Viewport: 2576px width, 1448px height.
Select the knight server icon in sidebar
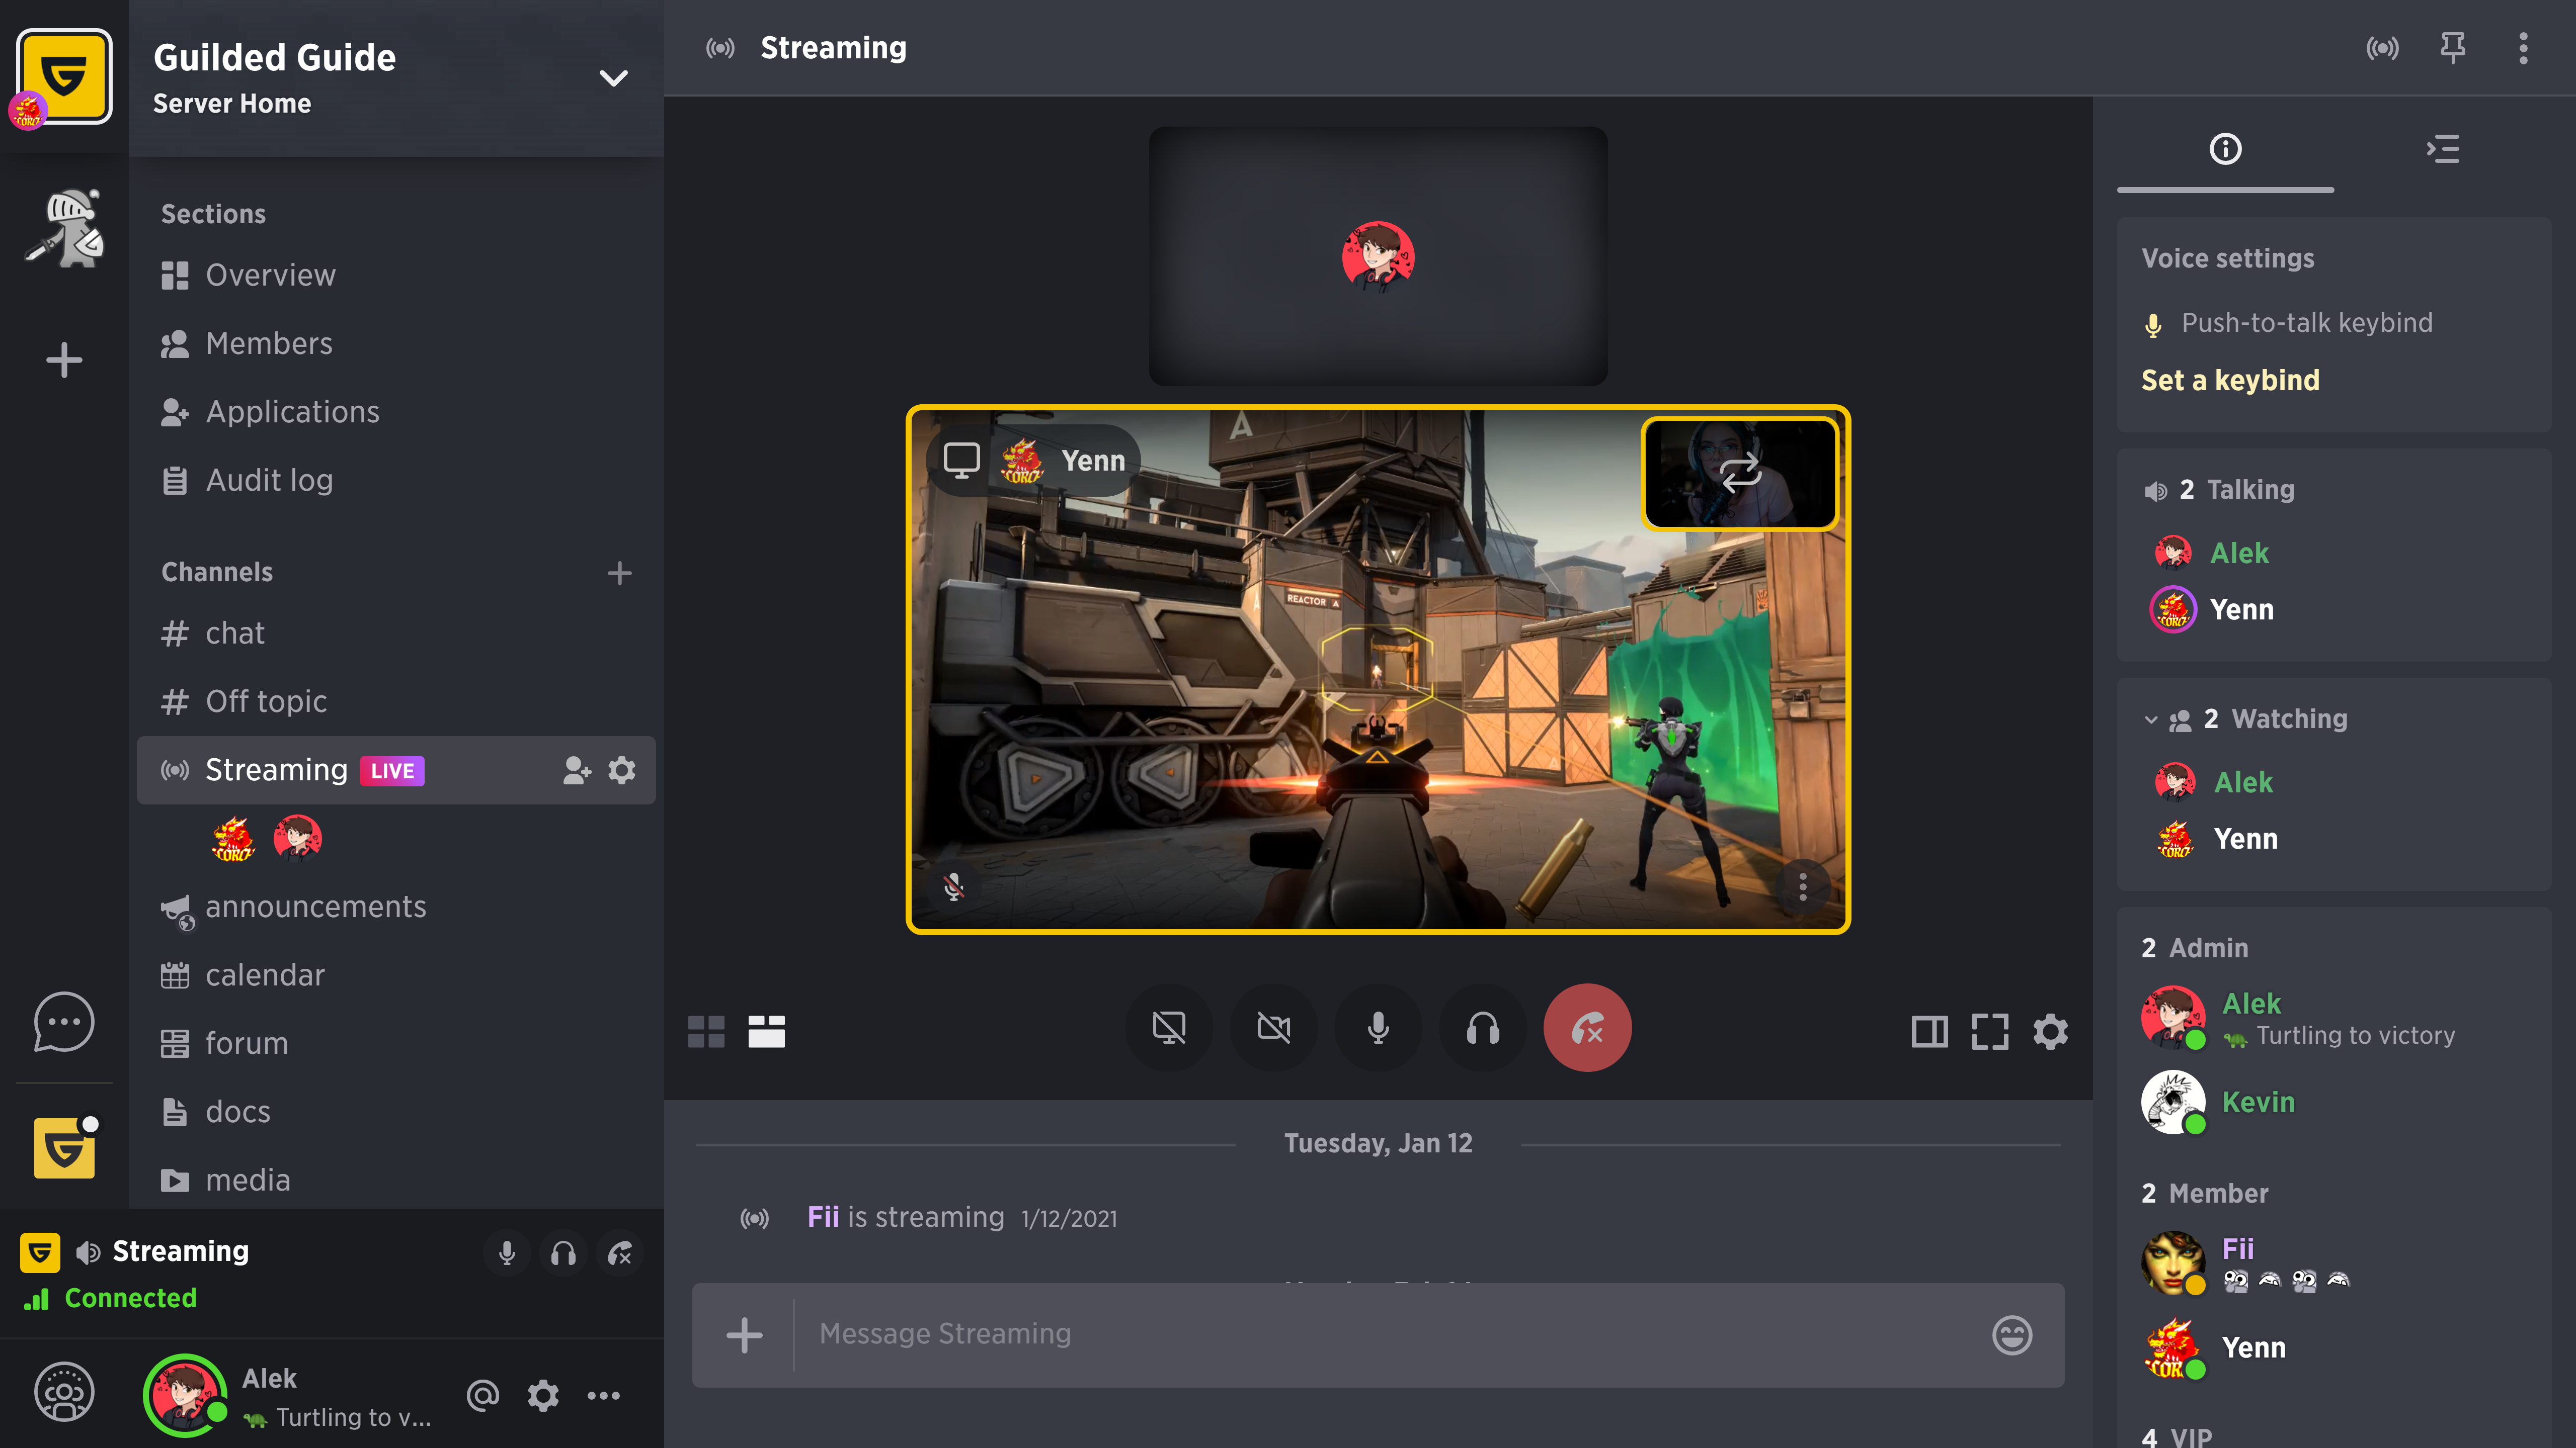[64, 228]
